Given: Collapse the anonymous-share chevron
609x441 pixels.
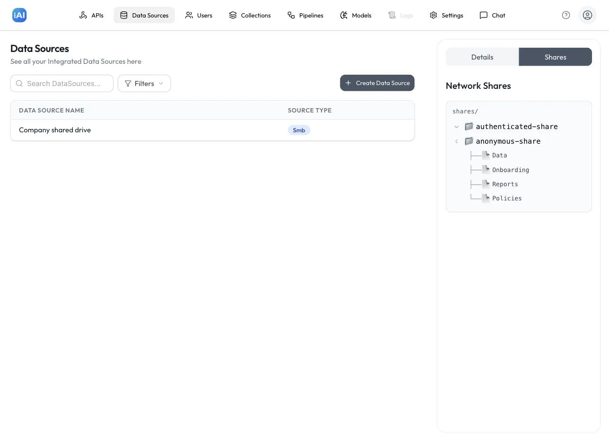Looking at the screenshot, I should pyautogui.click(x=456, y=141).
